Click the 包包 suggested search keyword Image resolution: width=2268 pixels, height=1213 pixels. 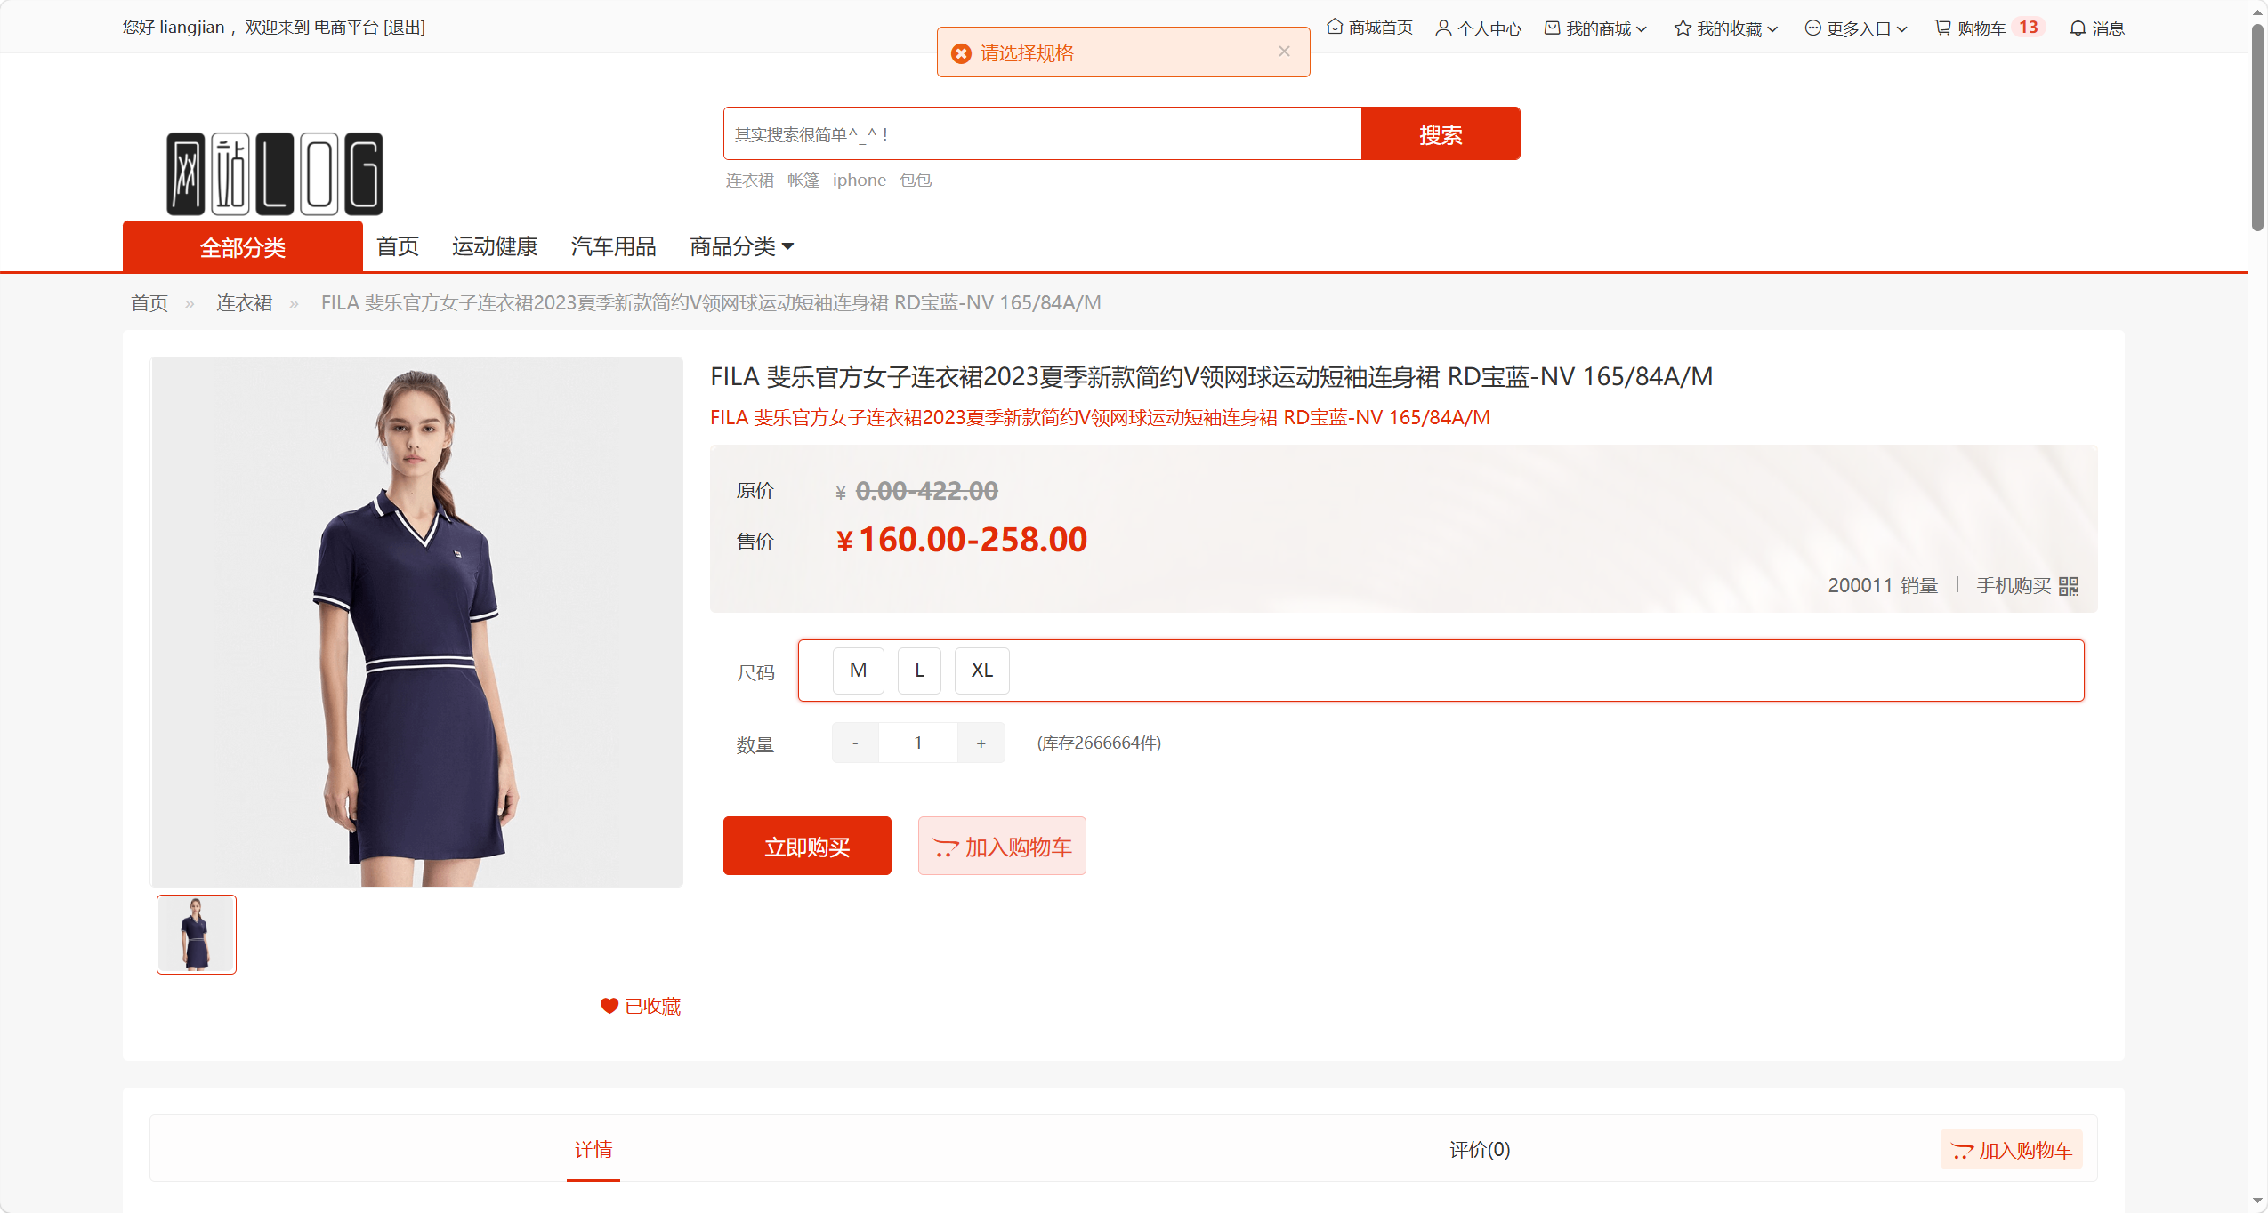(916, 181)
